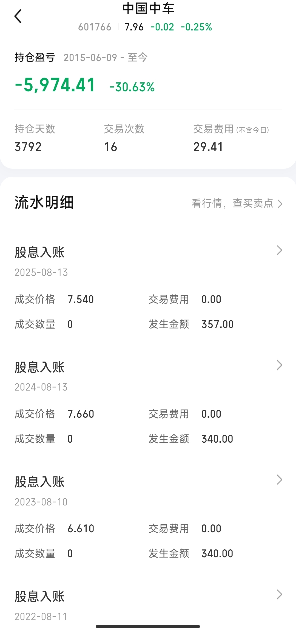296x633 pixels.
Task: Open 2023-08-10 dividend detail chevron
Action: pos(279,480)
